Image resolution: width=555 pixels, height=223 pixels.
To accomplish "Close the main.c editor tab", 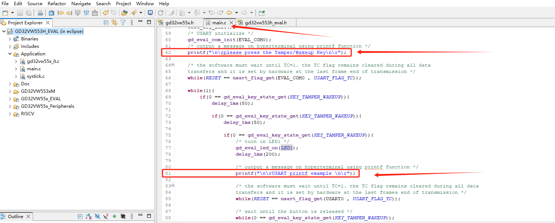I will click(231, 23).
